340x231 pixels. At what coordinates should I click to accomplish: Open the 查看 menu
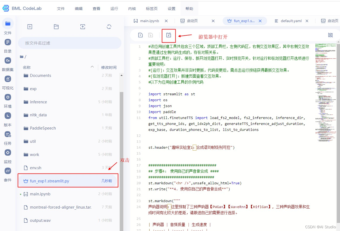[x=97, y=9]
